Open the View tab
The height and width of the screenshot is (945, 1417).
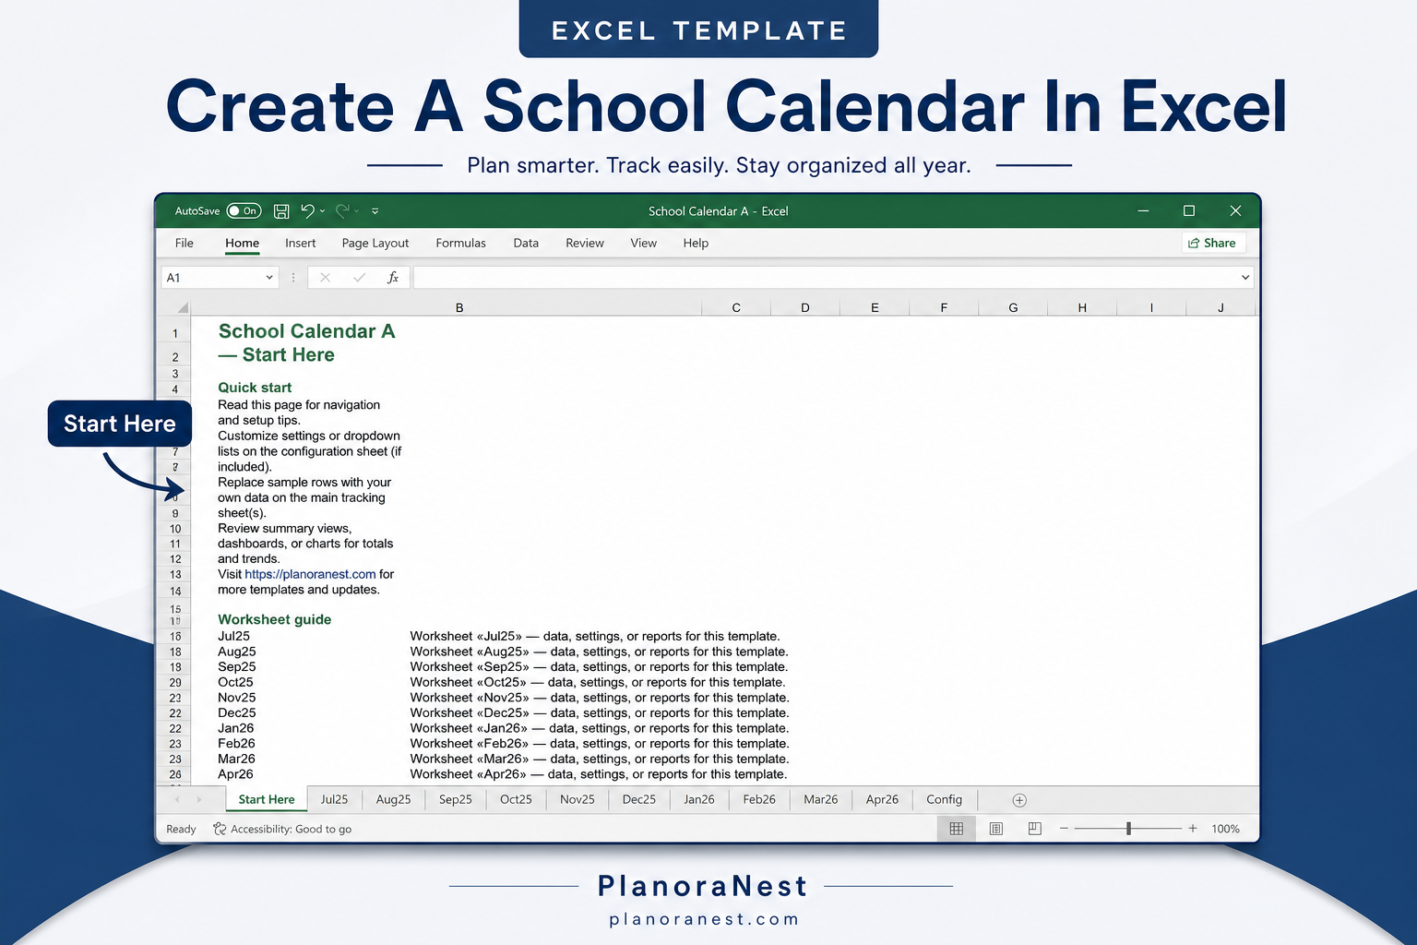pyautogui.click(x=644, y=243)
